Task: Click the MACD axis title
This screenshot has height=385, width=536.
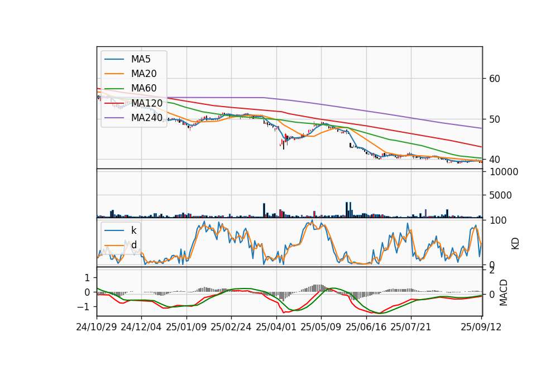Action: click(503, 292)
